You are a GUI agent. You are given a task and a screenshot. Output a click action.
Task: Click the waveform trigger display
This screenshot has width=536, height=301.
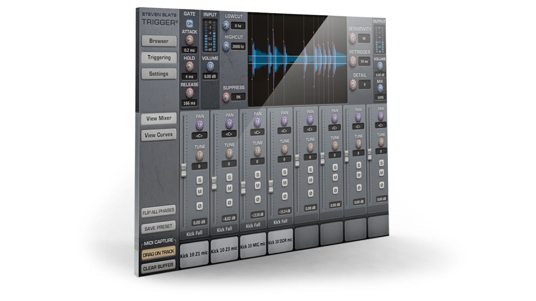click(297, 59)
